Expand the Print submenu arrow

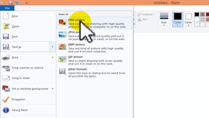[53, 57]
